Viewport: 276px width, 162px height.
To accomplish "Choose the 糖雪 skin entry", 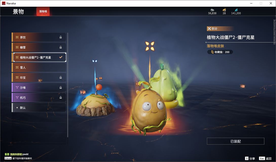I will pos(39,47).
